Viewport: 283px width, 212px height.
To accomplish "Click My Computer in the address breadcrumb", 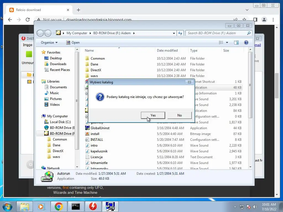I will [77, 33].
